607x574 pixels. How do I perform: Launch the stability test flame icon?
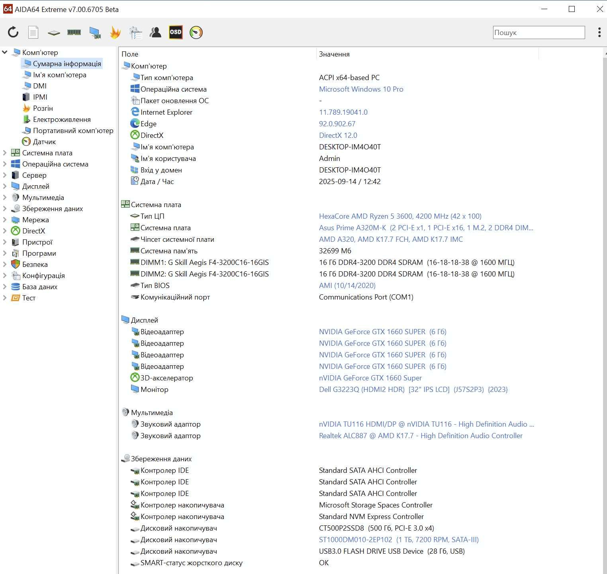pyautogui.click(x=115, y=32)
